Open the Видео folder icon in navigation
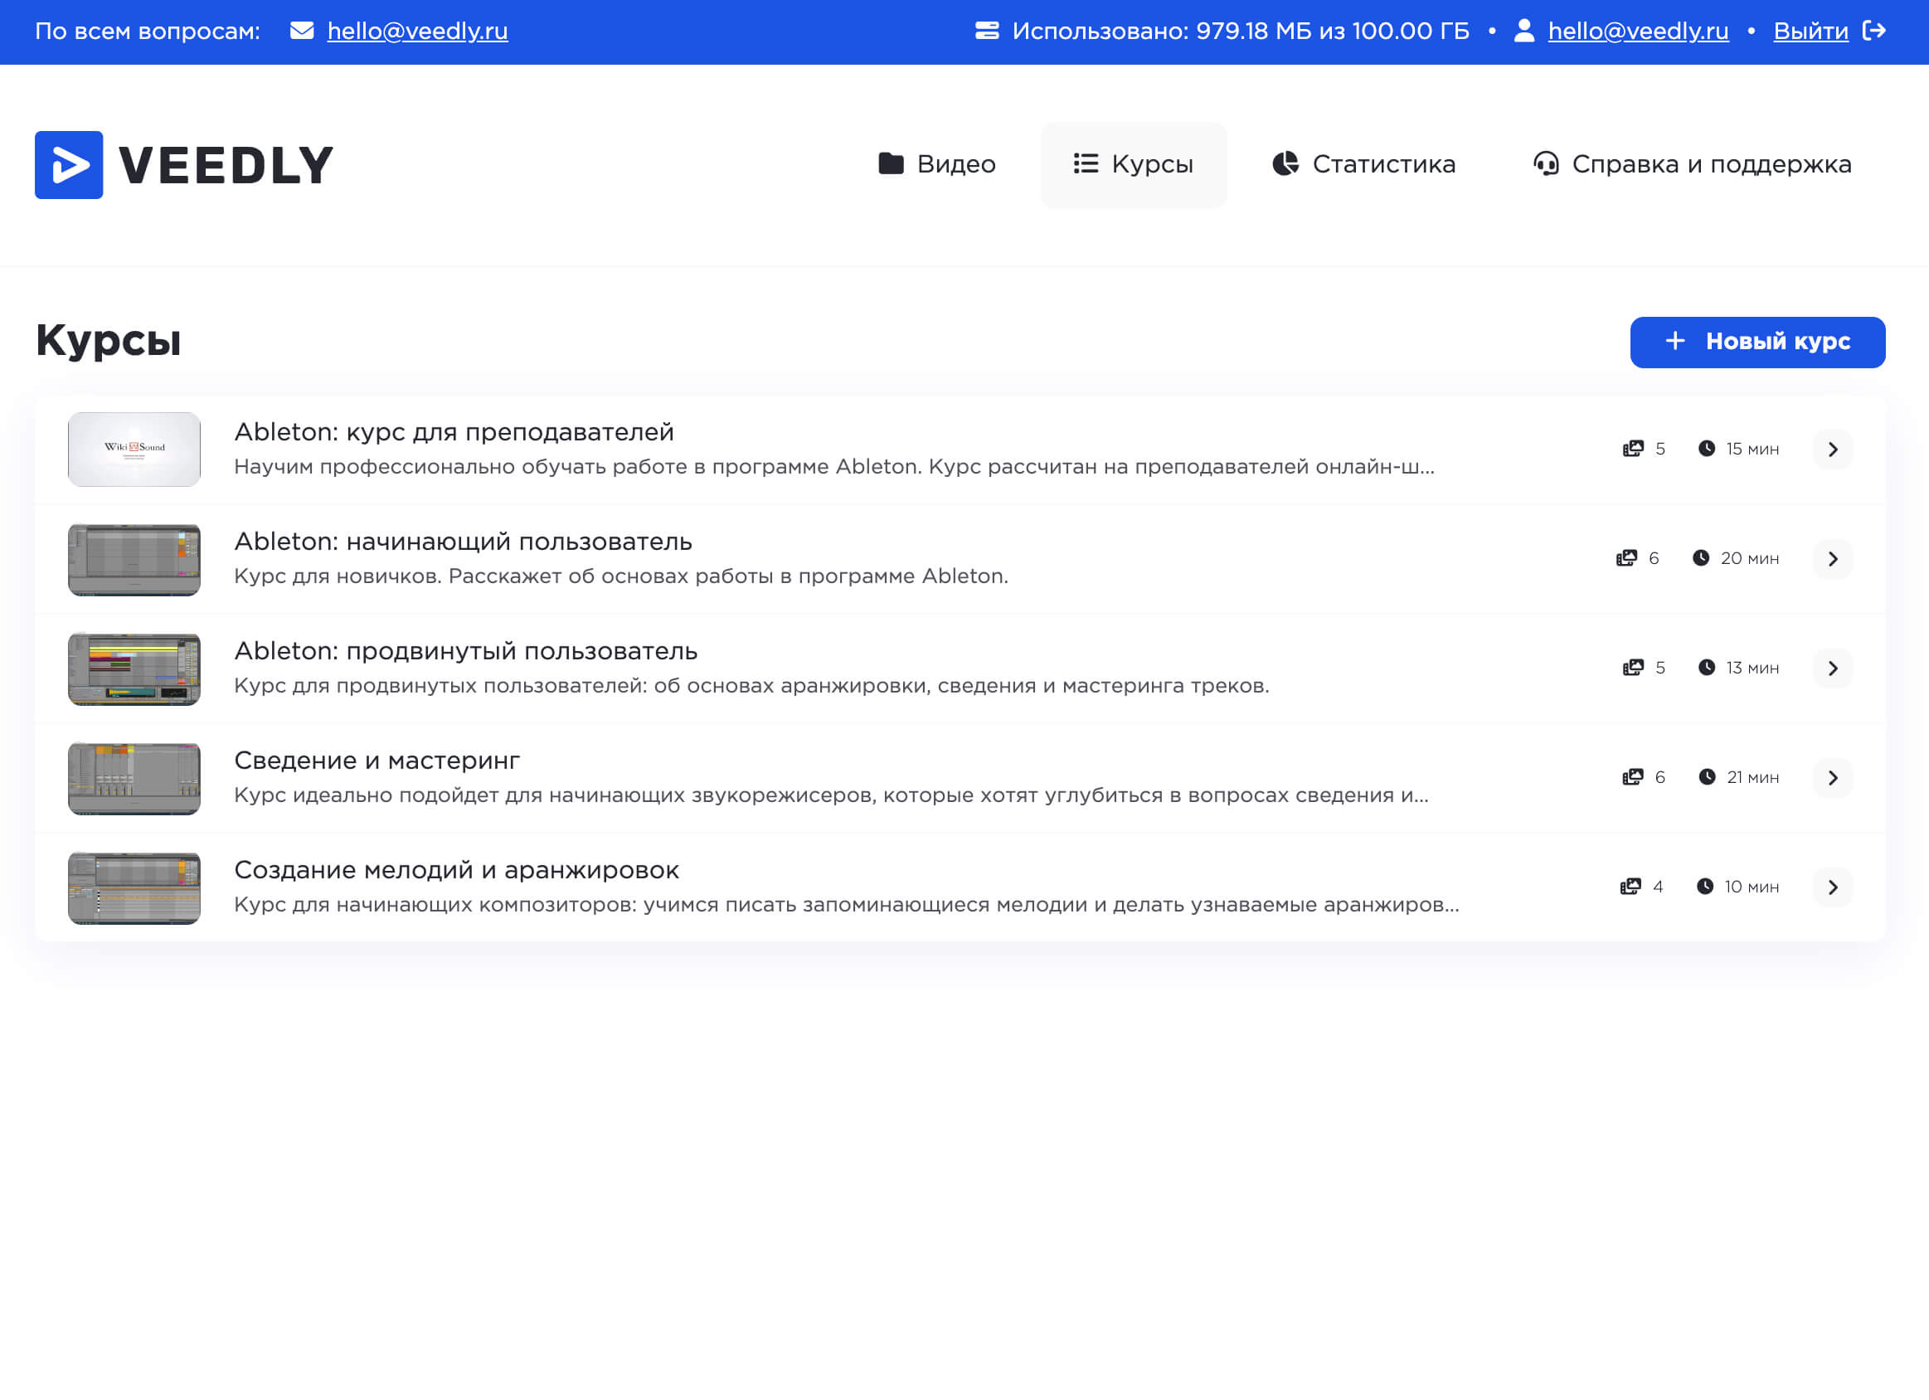1929x1400 pixels. tap(892, 164)
